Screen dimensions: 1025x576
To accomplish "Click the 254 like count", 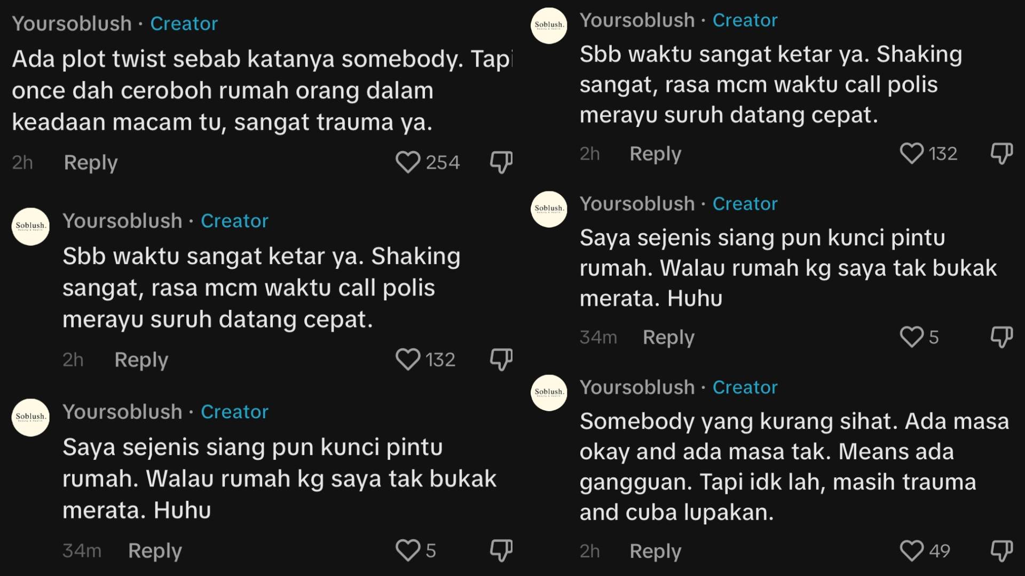I will point(443,162).
